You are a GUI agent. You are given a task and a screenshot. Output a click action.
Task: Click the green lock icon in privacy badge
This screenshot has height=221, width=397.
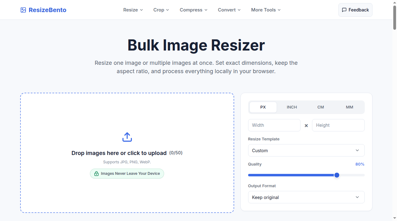96,174
